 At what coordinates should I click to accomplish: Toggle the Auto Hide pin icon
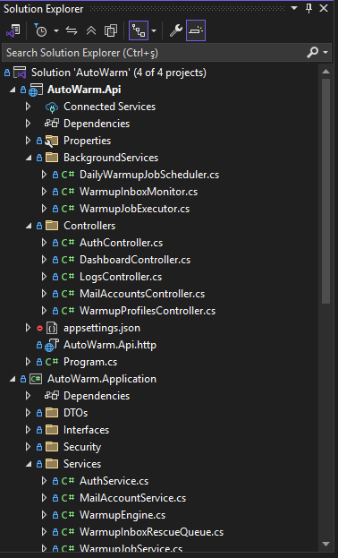click(308, 9)
